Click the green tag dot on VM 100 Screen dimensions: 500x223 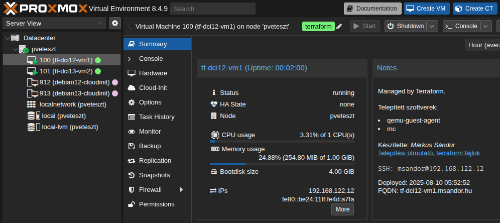pyautogui.click(x=98, y=60)
